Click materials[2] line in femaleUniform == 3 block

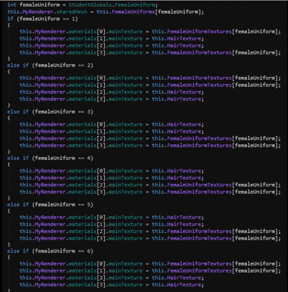[x=150, y=138]
